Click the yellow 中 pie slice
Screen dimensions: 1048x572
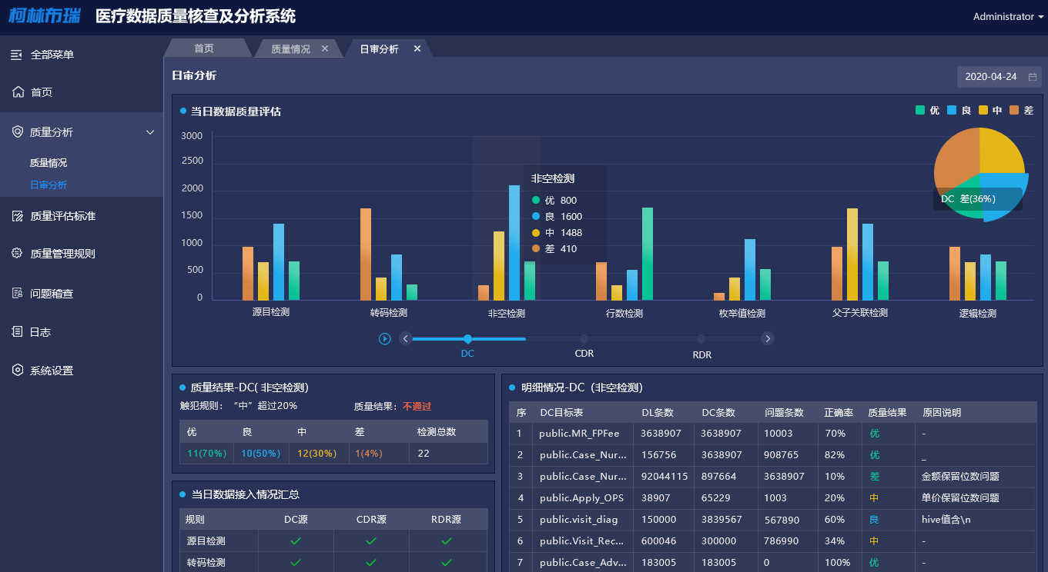tap(1001, 151)
